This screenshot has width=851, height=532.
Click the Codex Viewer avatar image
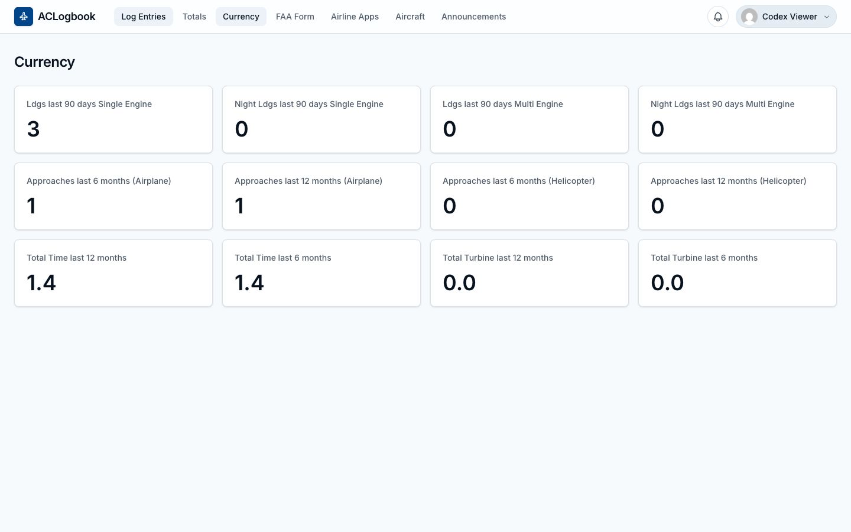[749, 17]
